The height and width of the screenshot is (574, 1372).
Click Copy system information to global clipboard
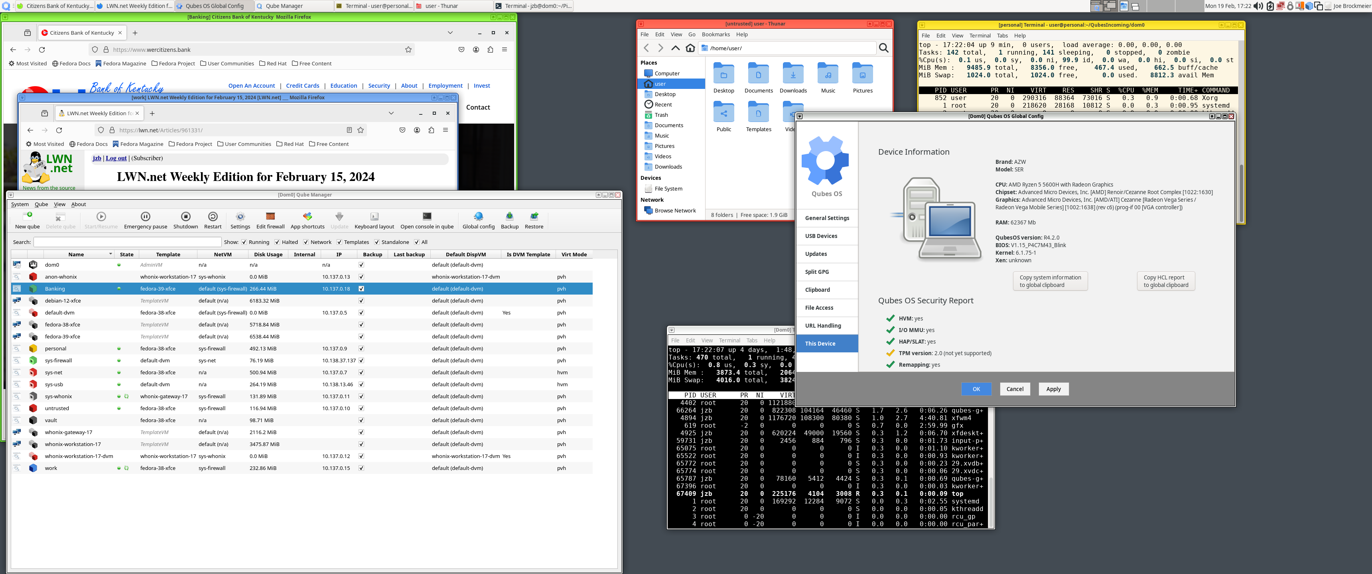click(1050, 281)
